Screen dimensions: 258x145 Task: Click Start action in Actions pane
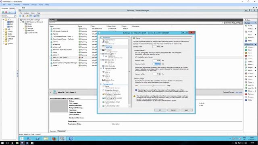pos(250,50)
